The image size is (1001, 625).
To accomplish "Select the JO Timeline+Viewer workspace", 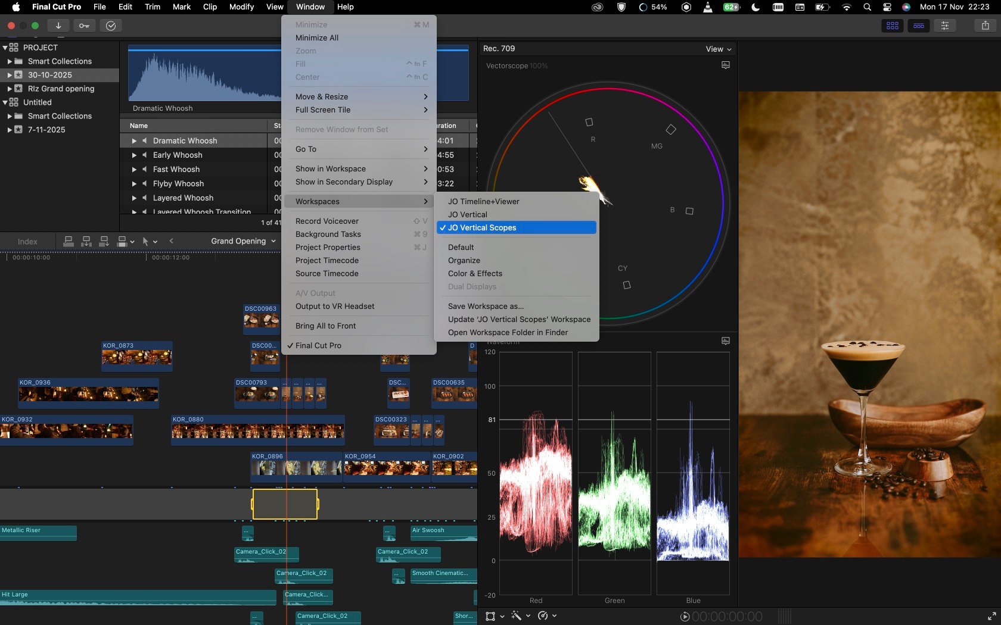I will coord(517,201).
